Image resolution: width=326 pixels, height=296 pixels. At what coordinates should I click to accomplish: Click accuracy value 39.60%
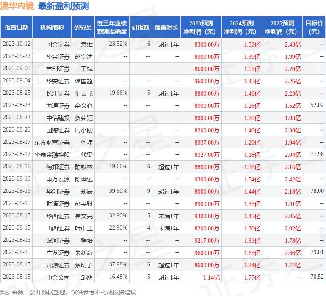point(118,191)
